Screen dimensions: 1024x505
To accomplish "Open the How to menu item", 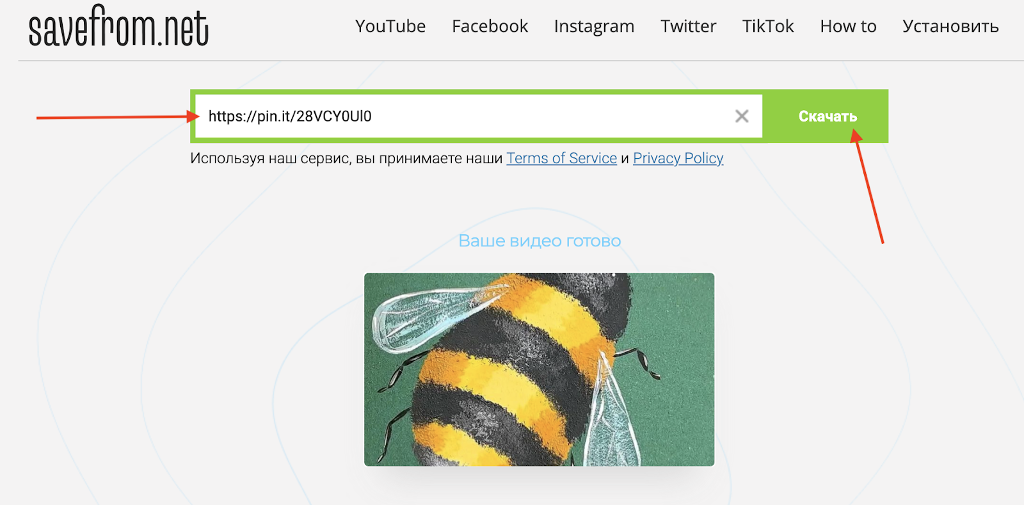I will click(x=848, y=26).
